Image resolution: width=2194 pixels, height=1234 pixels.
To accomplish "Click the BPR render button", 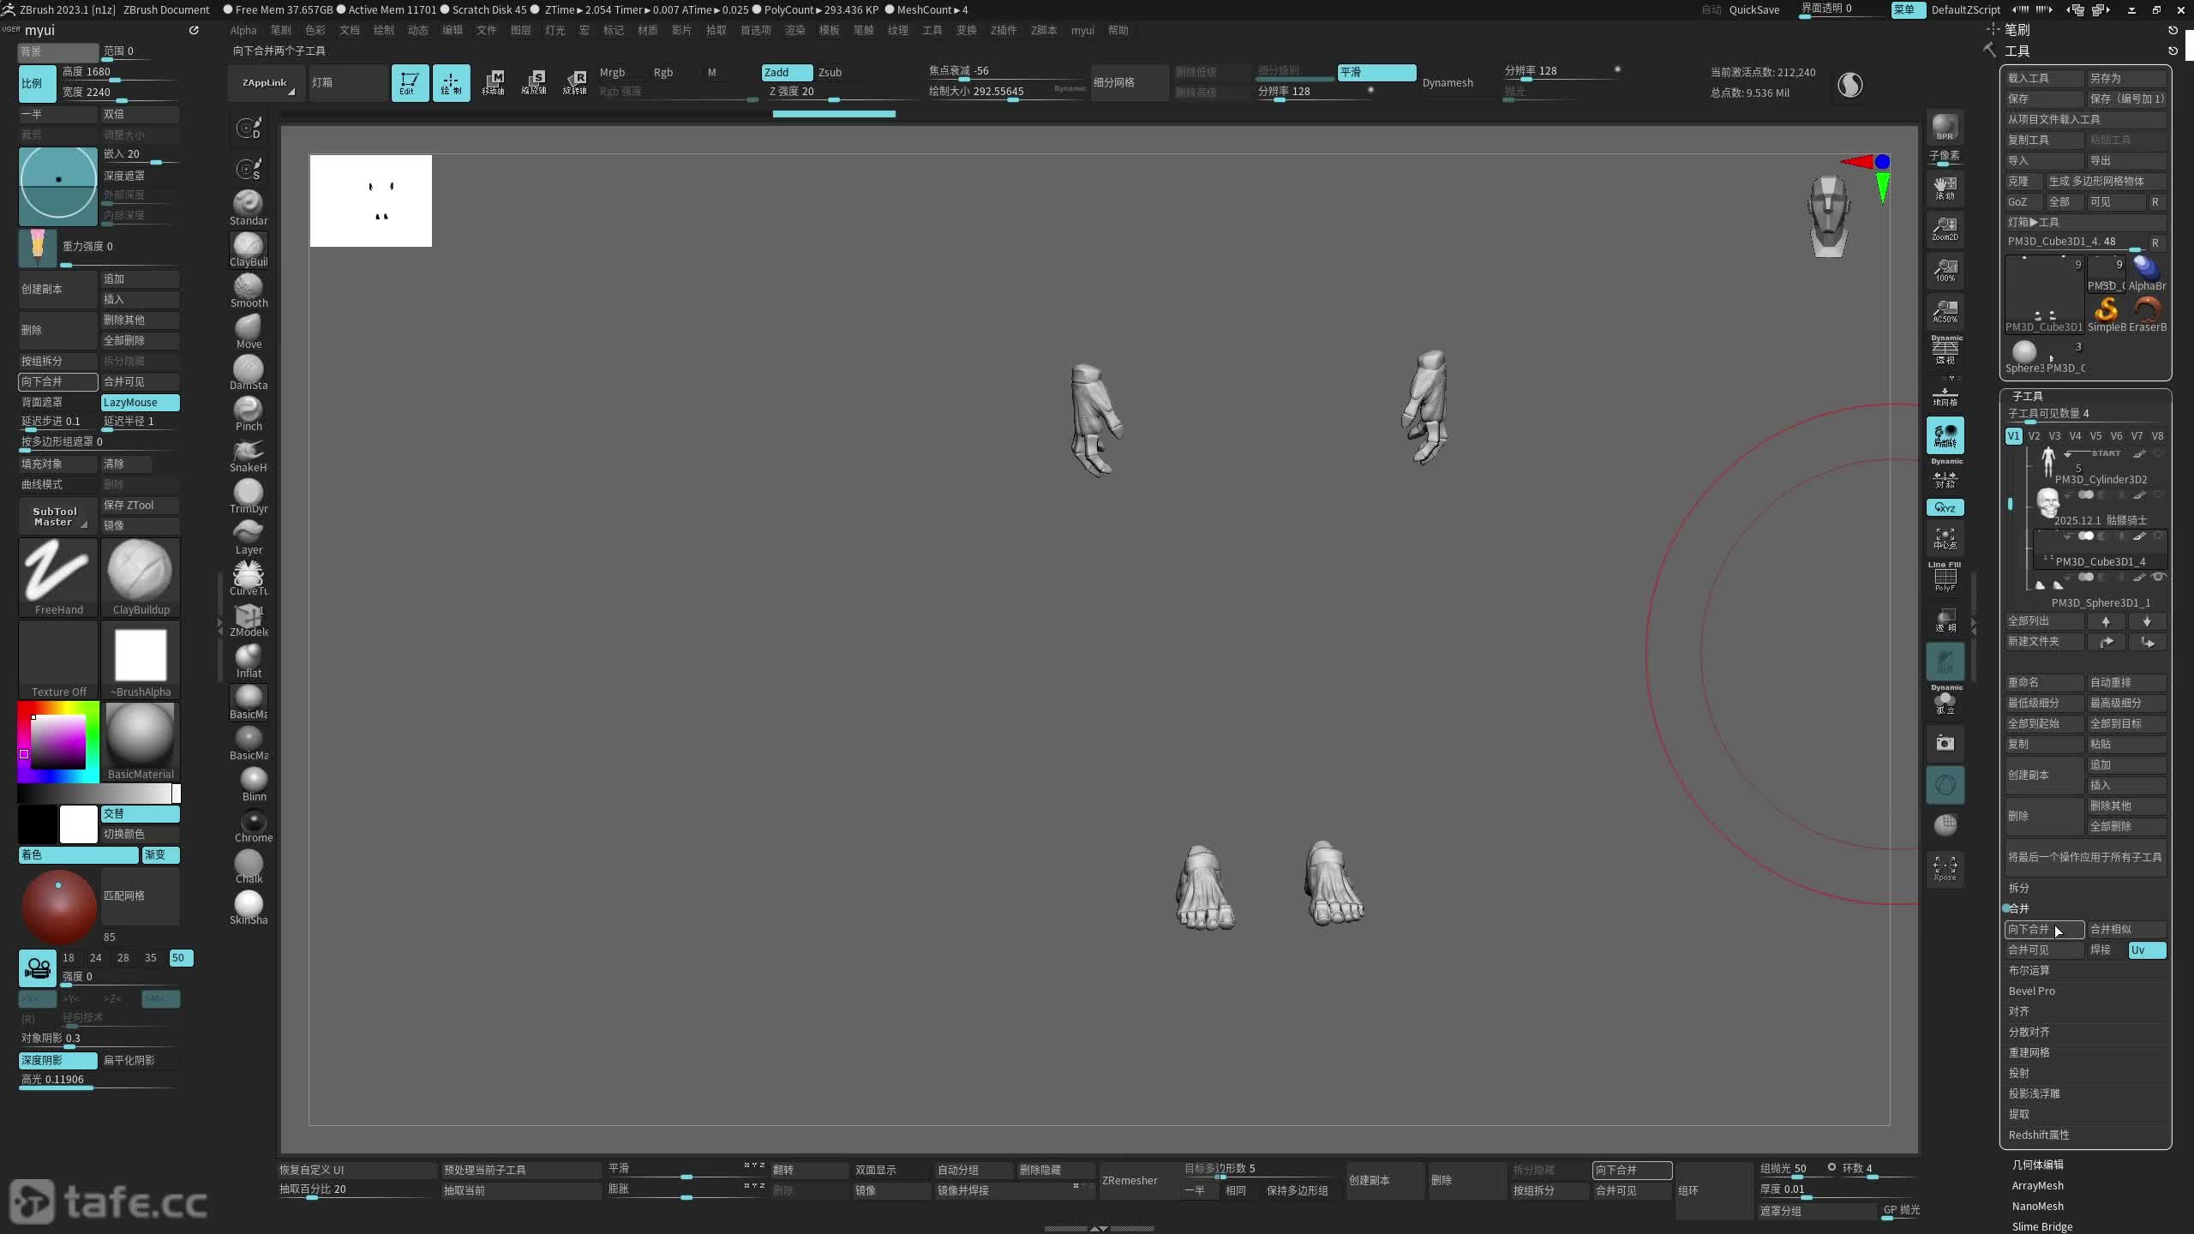I will click(x=1945, y=127).
